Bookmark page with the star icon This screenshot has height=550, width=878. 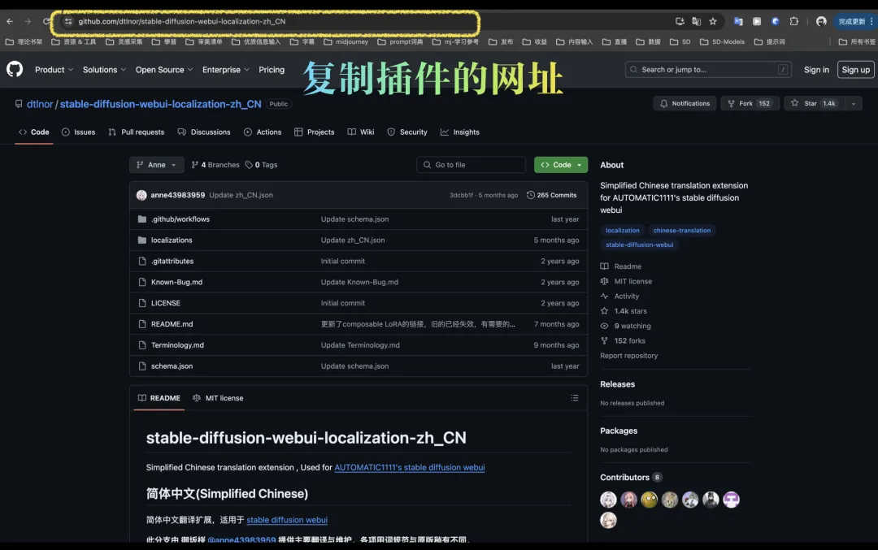[x=712, y=21]
